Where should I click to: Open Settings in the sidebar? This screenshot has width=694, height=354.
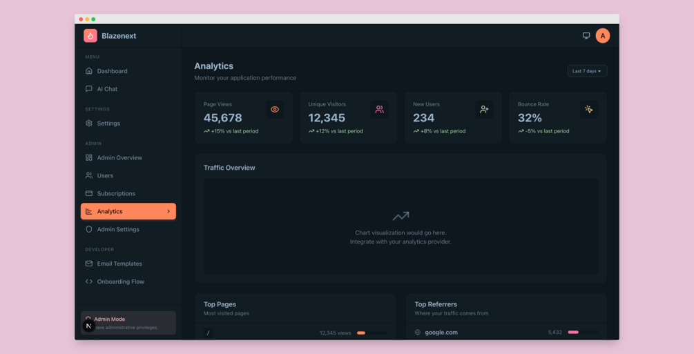pos(128,123)
